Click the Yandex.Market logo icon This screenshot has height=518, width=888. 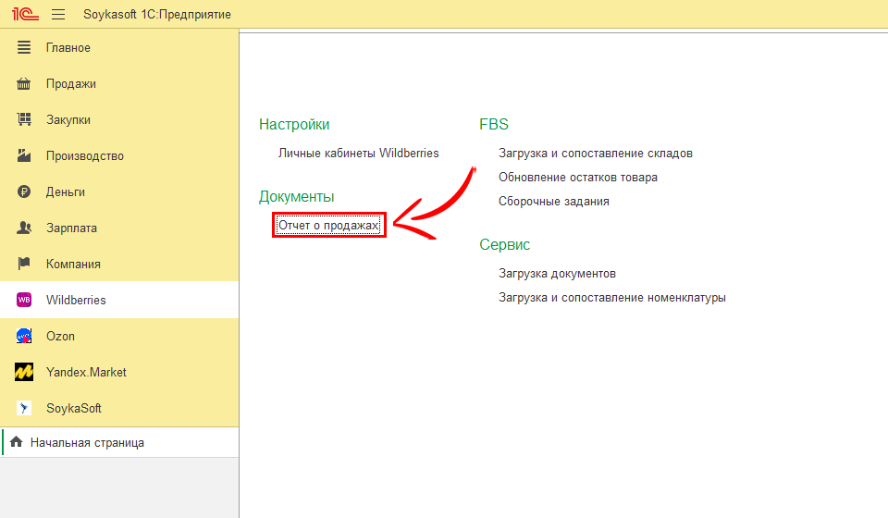point(24,372)
